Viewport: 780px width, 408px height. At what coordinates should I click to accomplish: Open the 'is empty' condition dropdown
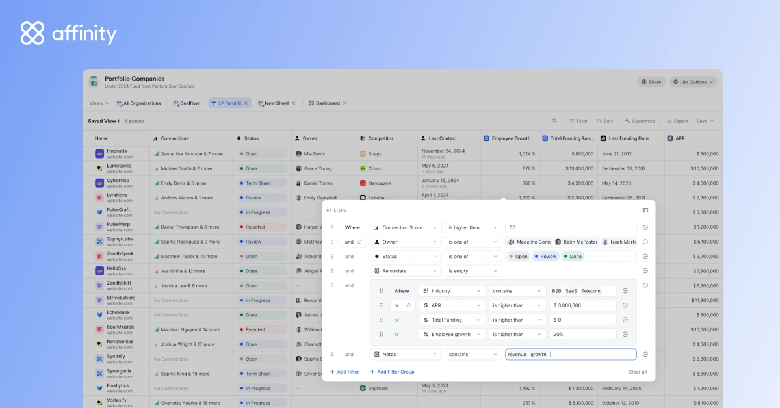[x=473, y=271]
